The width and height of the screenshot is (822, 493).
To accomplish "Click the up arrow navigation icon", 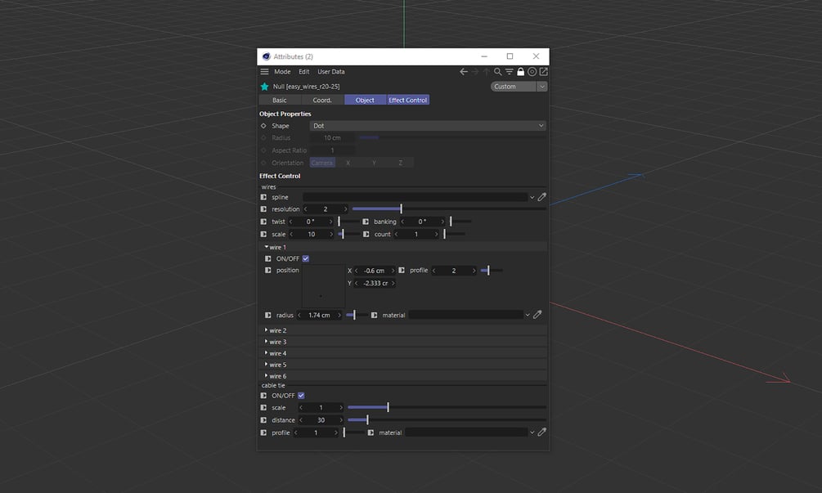I will click(x=487, y=72).
